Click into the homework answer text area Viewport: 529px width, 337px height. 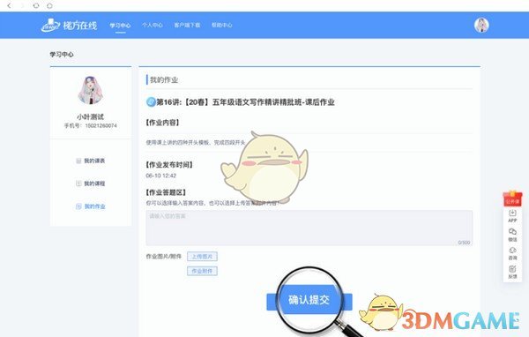click(309, 228)
